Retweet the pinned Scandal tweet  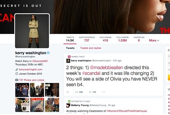[x=77, y=92]
